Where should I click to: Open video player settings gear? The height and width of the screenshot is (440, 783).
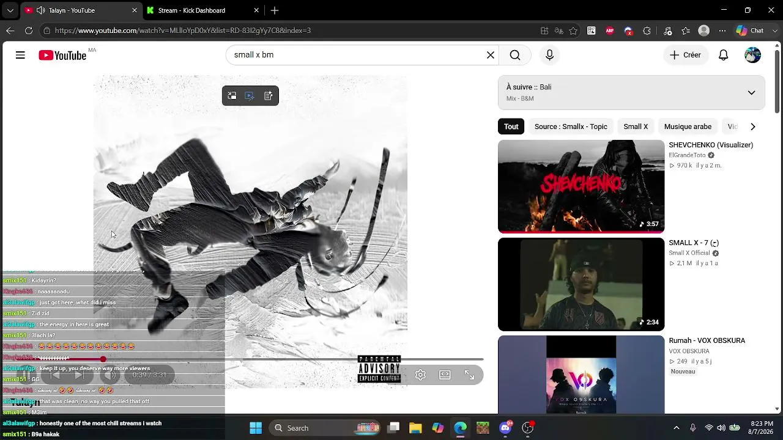pos(420,375)
